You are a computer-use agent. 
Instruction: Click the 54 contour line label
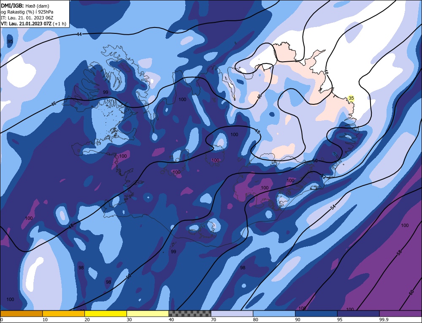pos(333,207)
